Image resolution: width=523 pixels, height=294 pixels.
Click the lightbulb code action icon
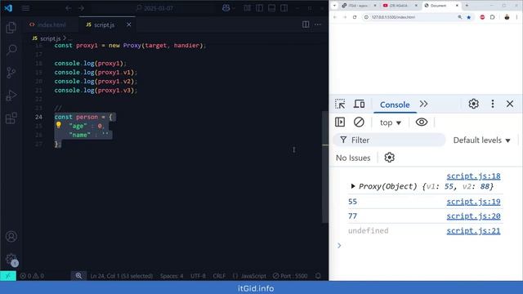coord(59,125)
